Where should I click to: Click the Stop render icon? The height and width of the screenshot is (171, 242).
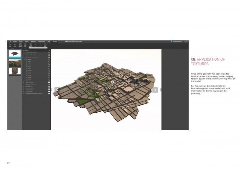click(x=45, y=45)
